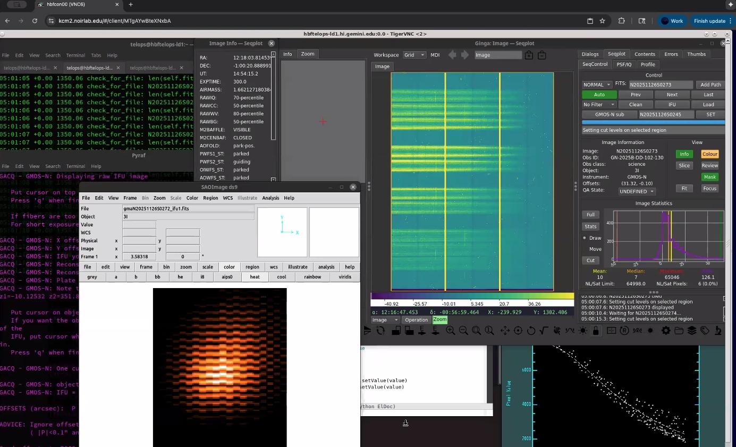736x447 pixels.
Task: Click the zoom in magnifier icon in Ginga toolbar
Action: [450, 331]
